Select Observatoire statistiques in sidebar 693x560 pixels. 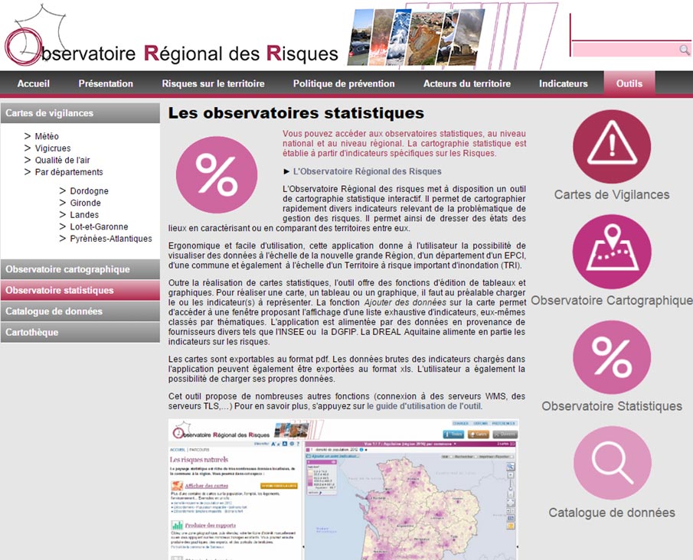(x=80, y=290)
